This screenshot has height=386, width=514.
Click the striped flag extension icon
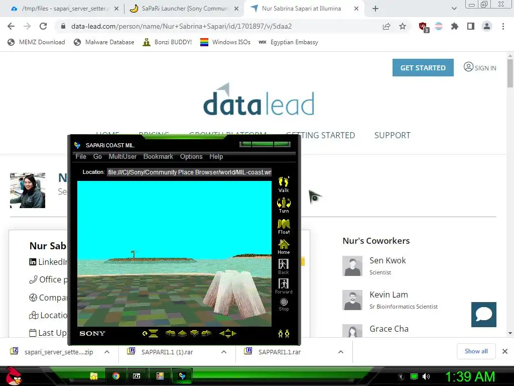pos(439,26)
